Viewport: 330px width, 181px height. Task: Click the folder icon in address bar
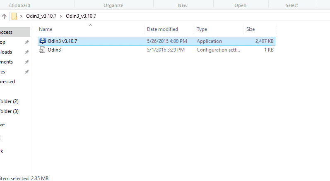point(14,16)
